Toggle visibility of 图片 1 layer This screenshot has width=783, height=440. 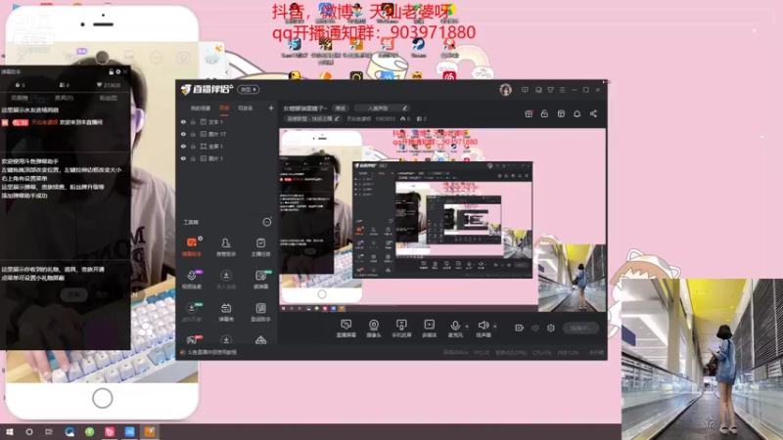[183, 158]
